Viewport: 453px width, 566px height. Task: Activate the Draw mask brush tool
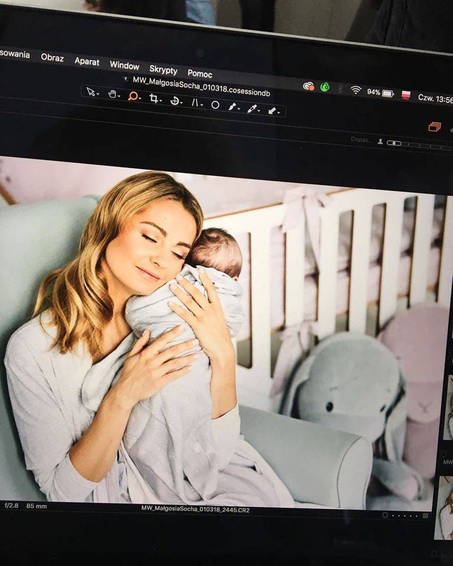point(232,107)
